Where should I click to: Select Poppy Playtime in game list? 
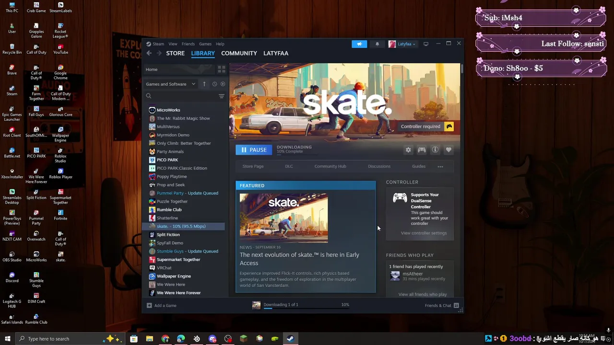172,176
